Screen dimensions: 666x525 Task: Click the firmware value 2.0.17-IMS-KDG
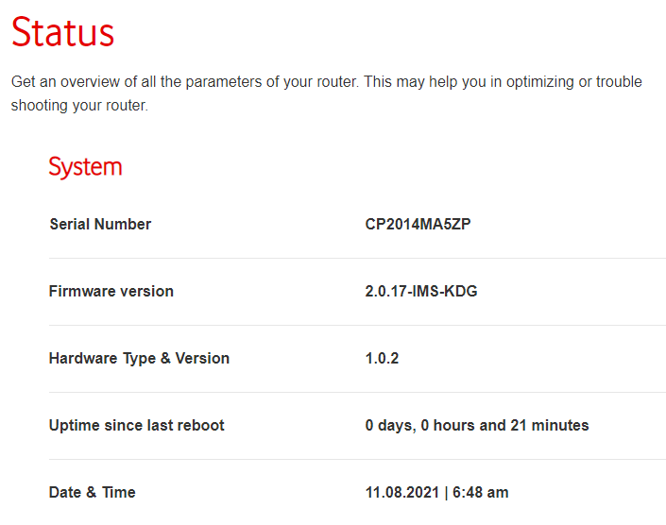pyautogui.click(x=421, y=291)
